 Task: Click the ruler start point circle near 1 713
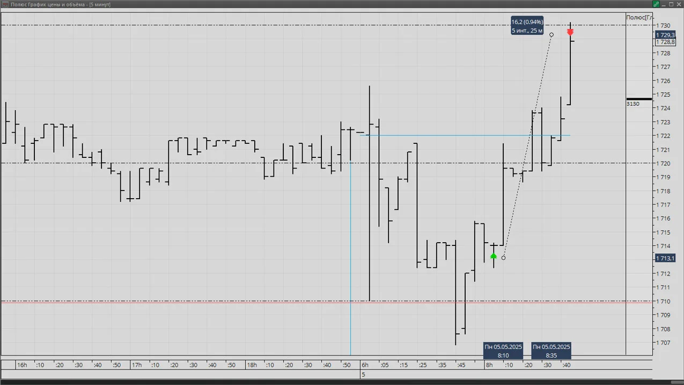pos(503,258)
